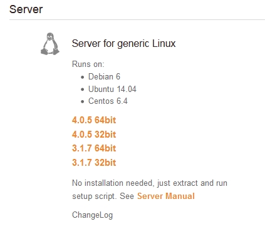This screenshot has width=265, height=239.
Task: Open the ChangeLog link
Action: [93, 215]
